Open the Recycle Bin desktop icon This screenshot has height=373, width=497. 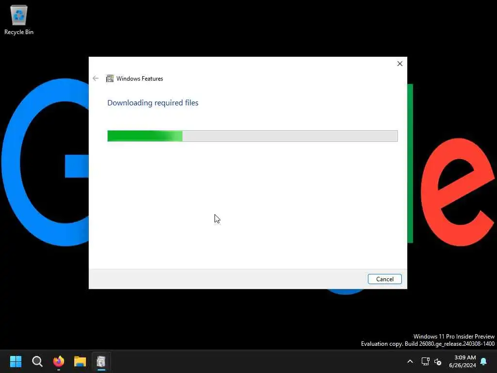tap(19, 20)
